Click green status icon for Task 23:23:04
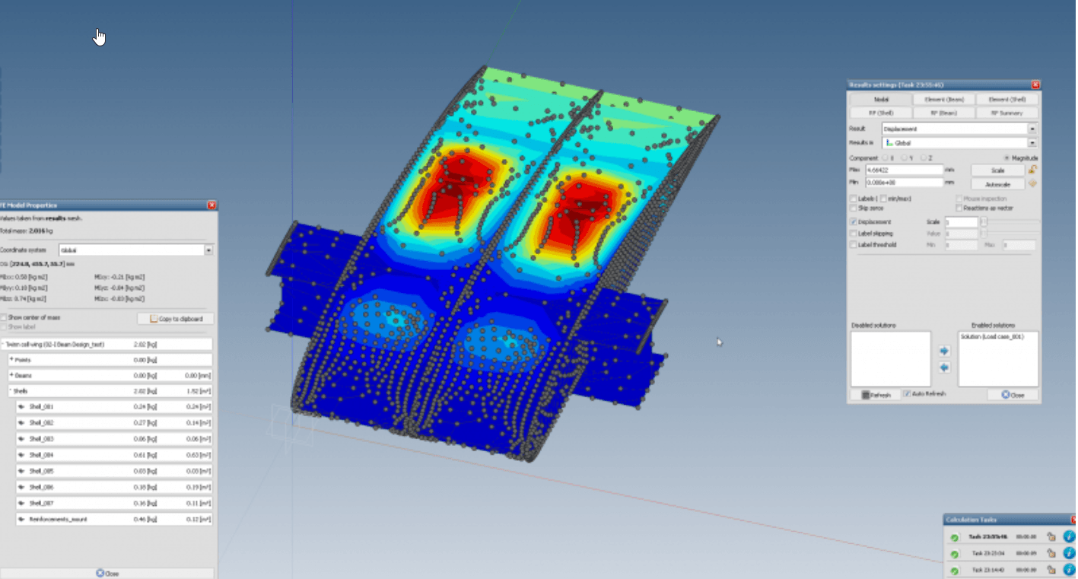Image resolution: width=1078 pixels, height=579 pixels. click(954, 553)
